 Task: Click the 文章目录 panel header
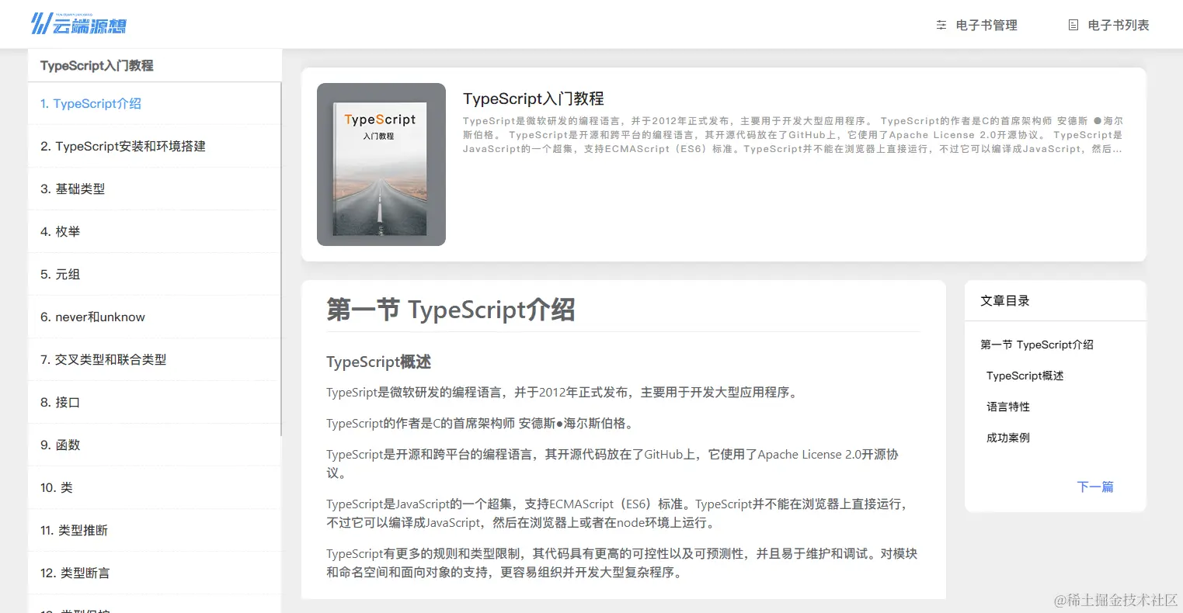(x=1005, y=300)
